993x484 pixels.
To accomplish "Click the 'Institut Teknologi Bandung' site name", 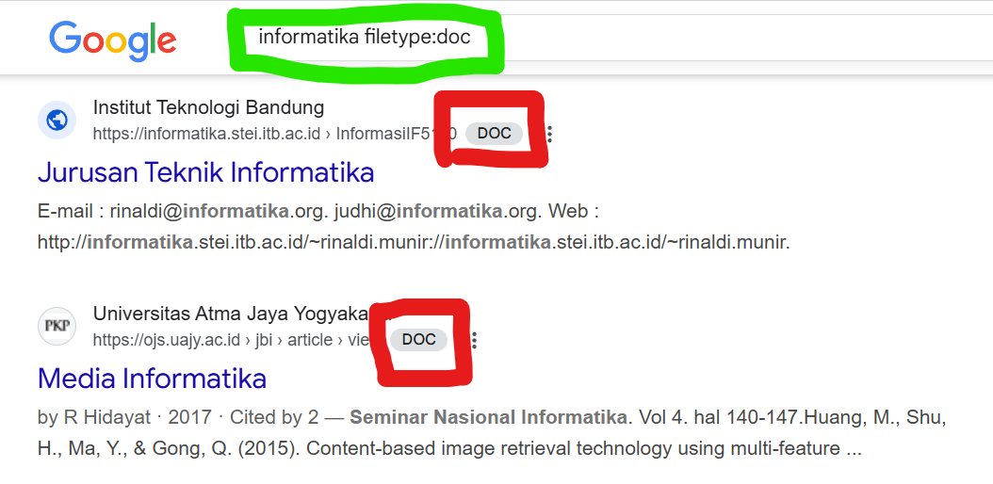I will pyautogui.click(x=208, y=107).
